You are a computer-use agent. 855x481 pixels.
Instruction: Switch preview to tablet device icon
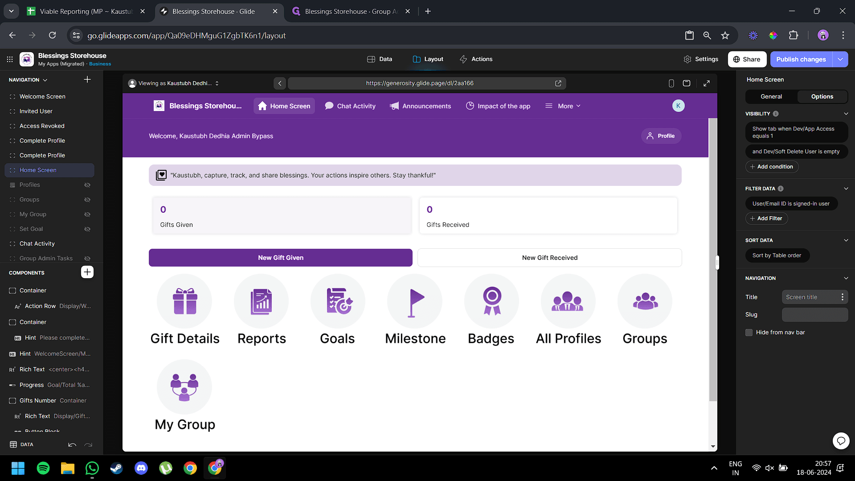687,83
